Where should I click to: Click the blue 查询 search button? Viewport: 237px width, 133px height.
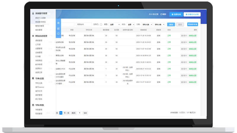coord(171,25)
